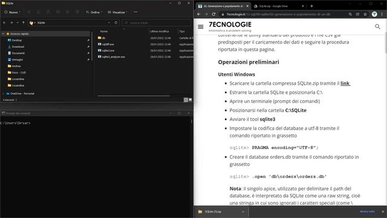The width and height of the screenshot is (387, 218).
Task: Select Download in the navigation pane
Action: (18, 47)
